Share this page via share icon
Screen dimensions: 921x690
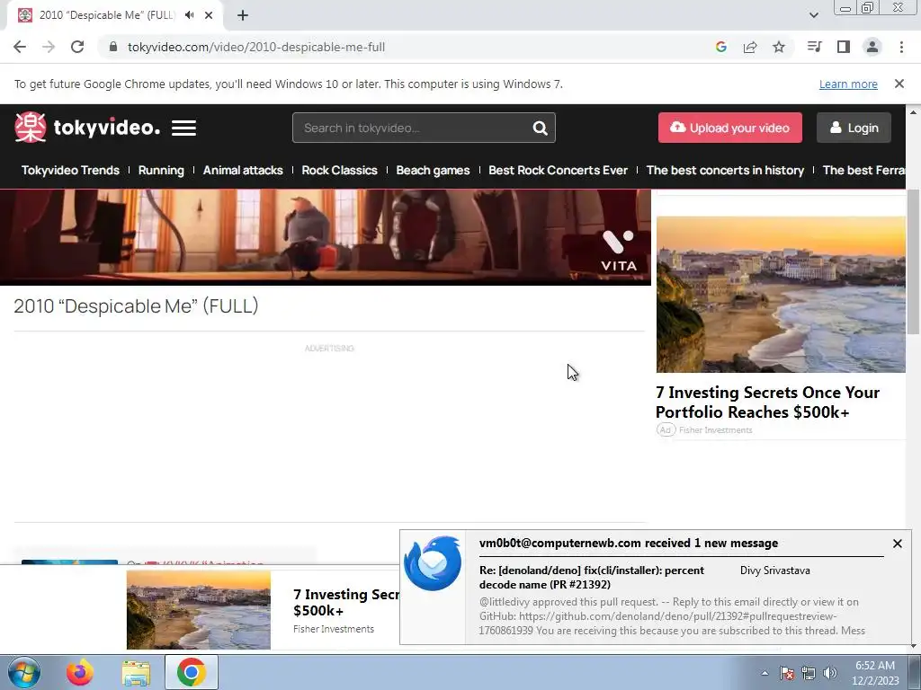click(x=750, y=47)
